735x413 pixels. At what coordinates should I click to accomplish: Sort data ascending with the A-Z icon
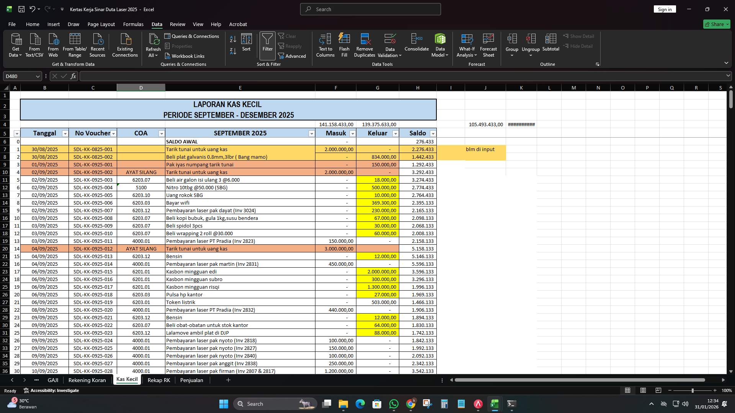tap(232, 39)
